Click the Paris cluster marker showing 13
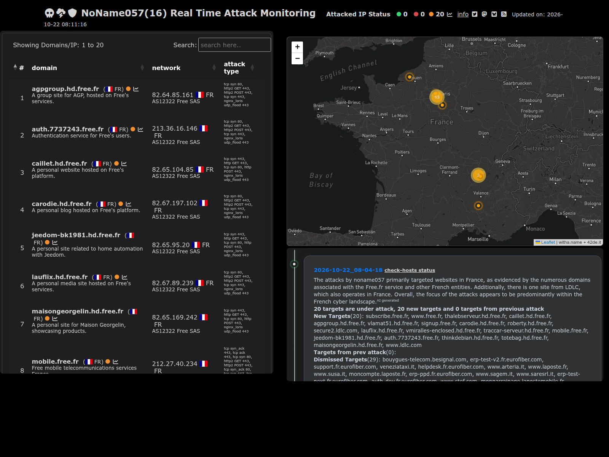Viewport: 609px width, 457px height. coord(437,97)
